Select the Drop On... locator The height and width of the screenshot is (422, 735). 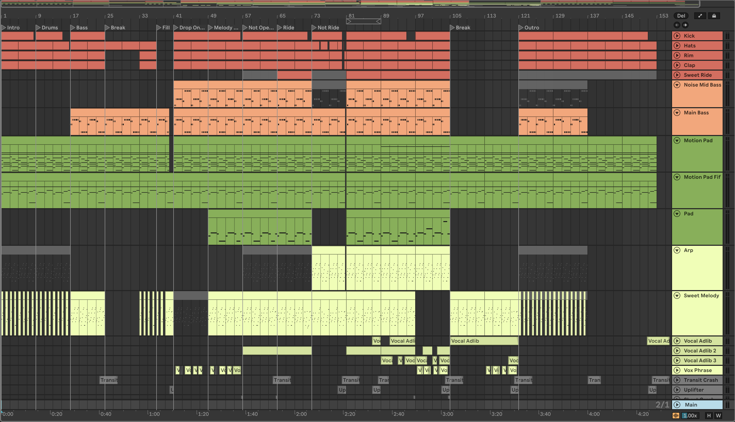point(189,28)
